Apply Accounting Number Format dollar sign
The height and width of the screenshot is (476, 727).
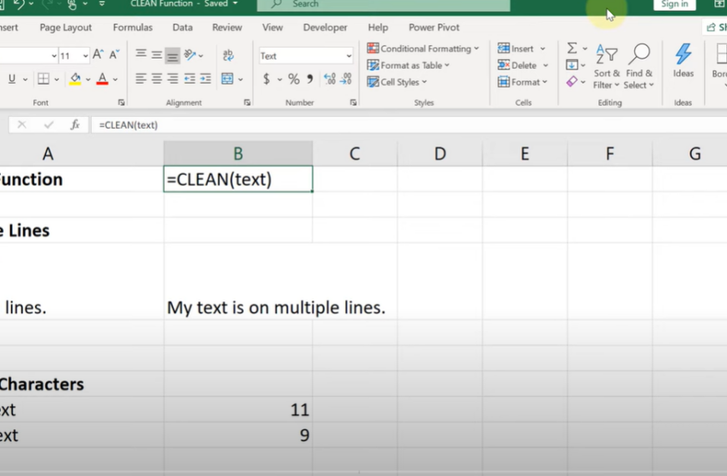coord(267,79)
